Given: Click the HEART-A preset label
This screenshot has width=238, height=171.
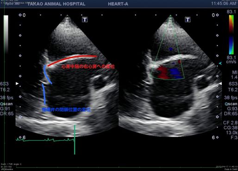Looking at the screenshot, I should tap(118, 4).
